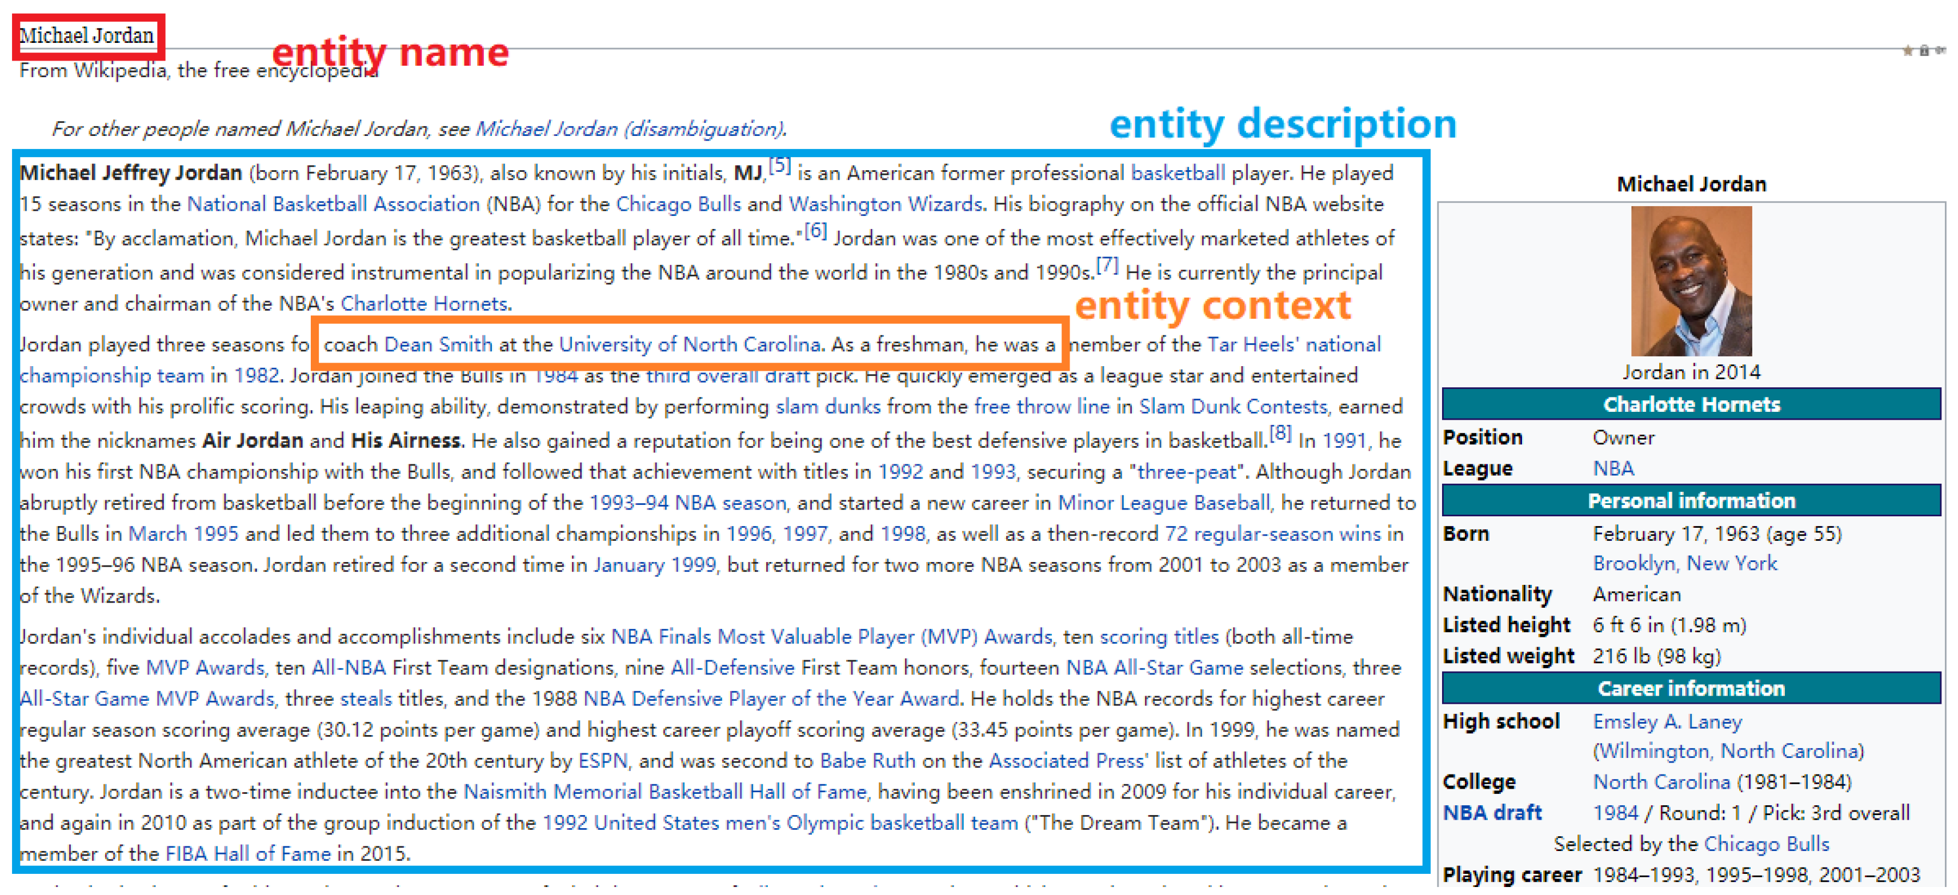This screenshot has width=1958, height=895.
Task: Click Chicago Bulls link in the intro paragraph
Action: (678, 204)
